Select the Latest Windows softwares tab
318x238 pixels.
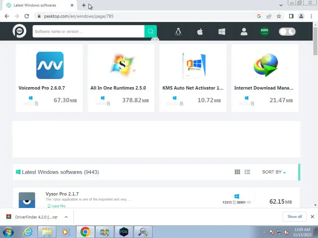[x=40, y=5]
